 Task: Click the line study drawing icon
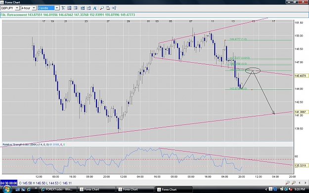(x=88, y=8)
